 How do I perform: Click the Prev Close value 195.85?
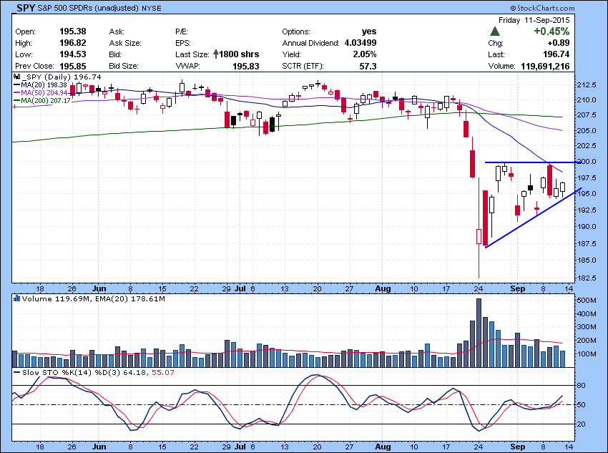(x=73, y=66)
